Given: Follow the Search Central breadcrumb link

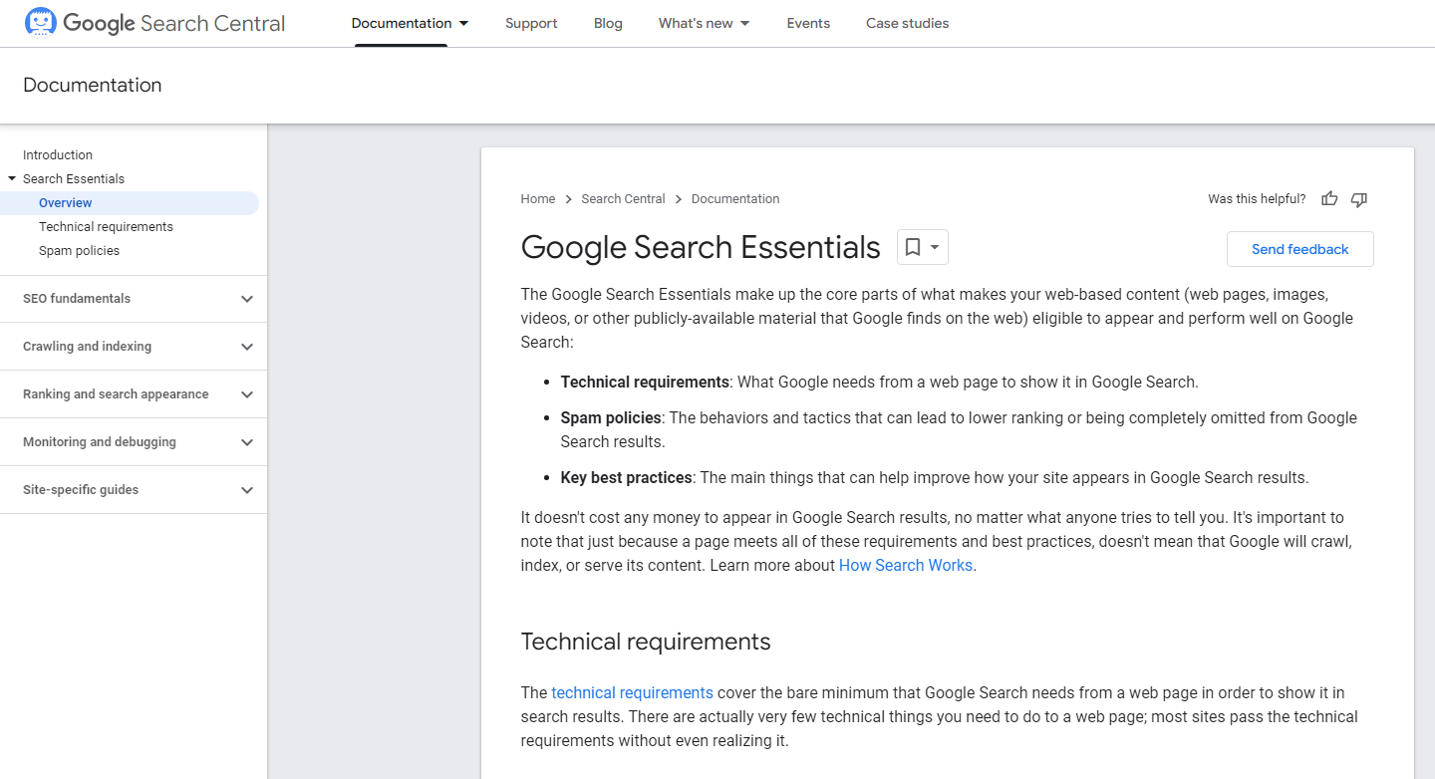Looking at the screenshot, I should [x=623, y=199].
